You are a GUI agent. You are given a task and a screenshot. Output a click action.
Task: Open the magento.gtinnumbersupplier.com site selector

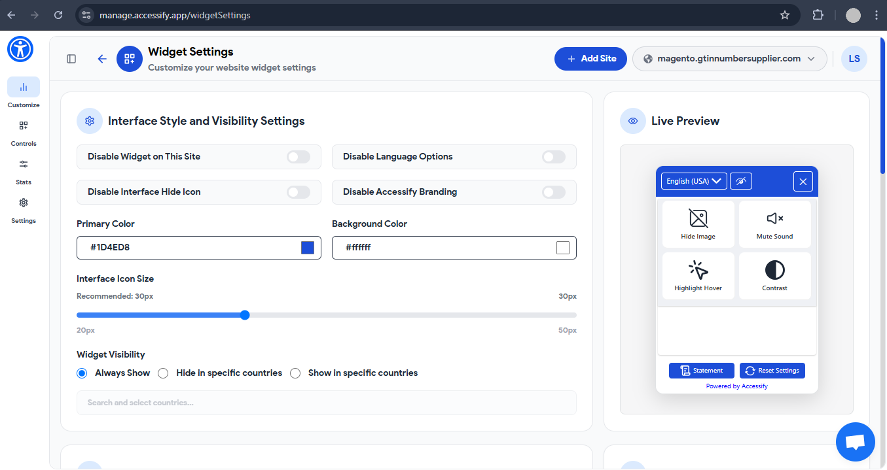(x=729, y=59)
